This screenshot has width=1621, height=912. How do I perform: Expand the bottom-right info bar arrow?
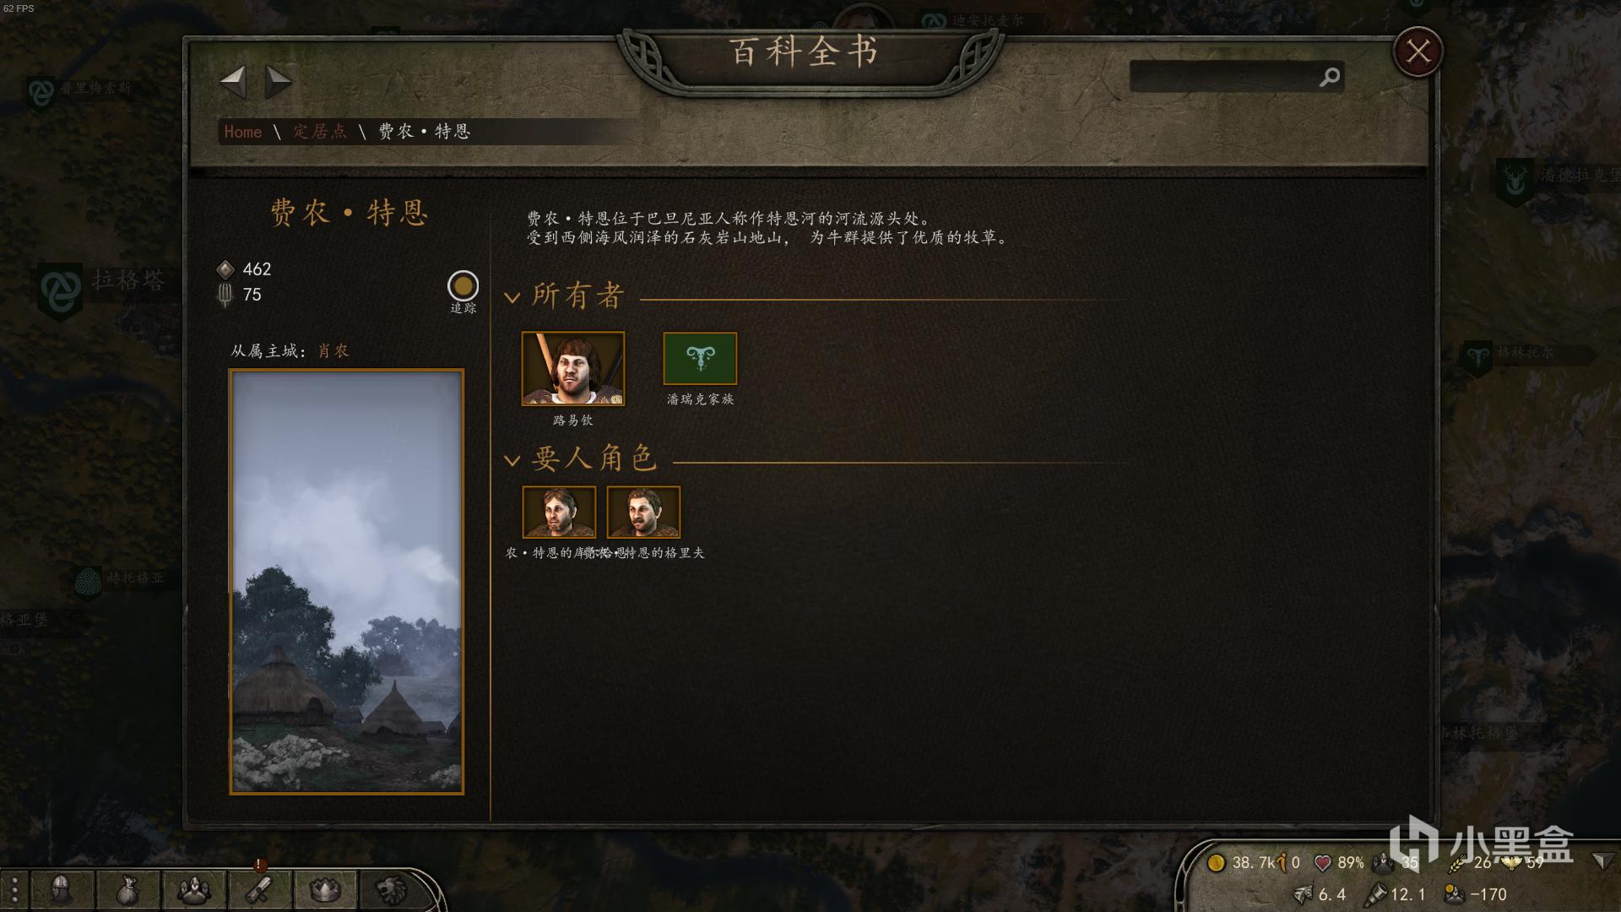(1601, 861)
